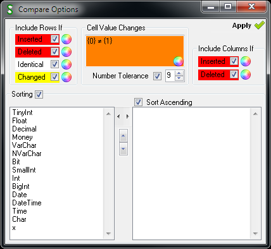Remove column from sort list with left arrow
Viewport: 271px width, 249px height.
pyautogui.click(x=118, y=116)
